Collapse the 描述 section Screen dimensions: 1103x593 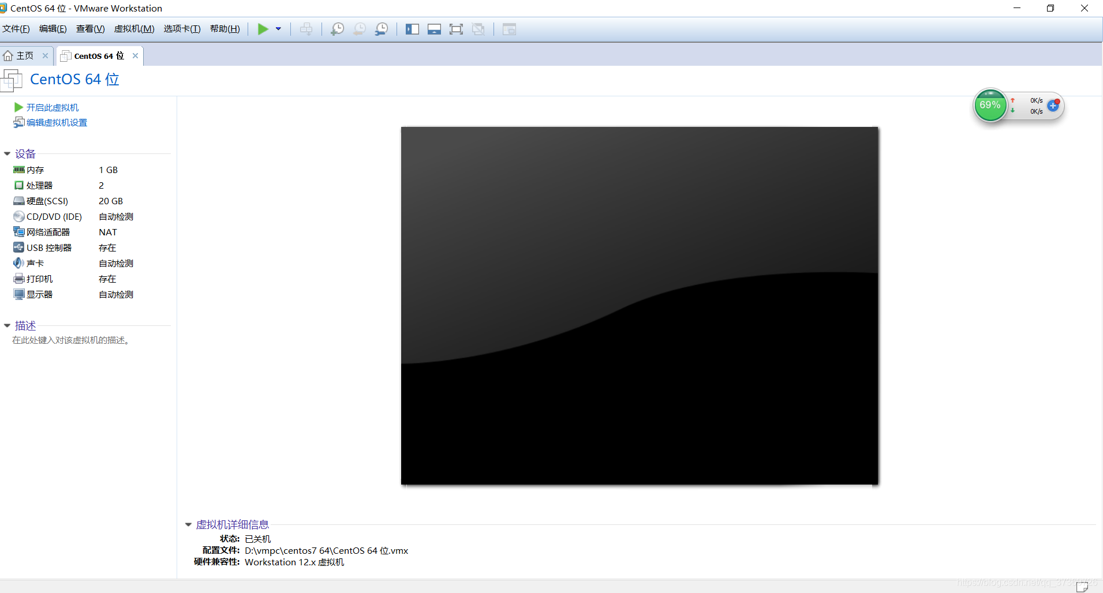[x=7, y=326]
